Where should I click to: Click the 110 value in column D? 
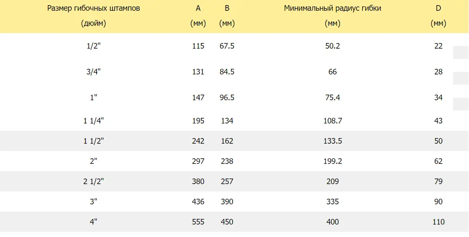point(438,222)
